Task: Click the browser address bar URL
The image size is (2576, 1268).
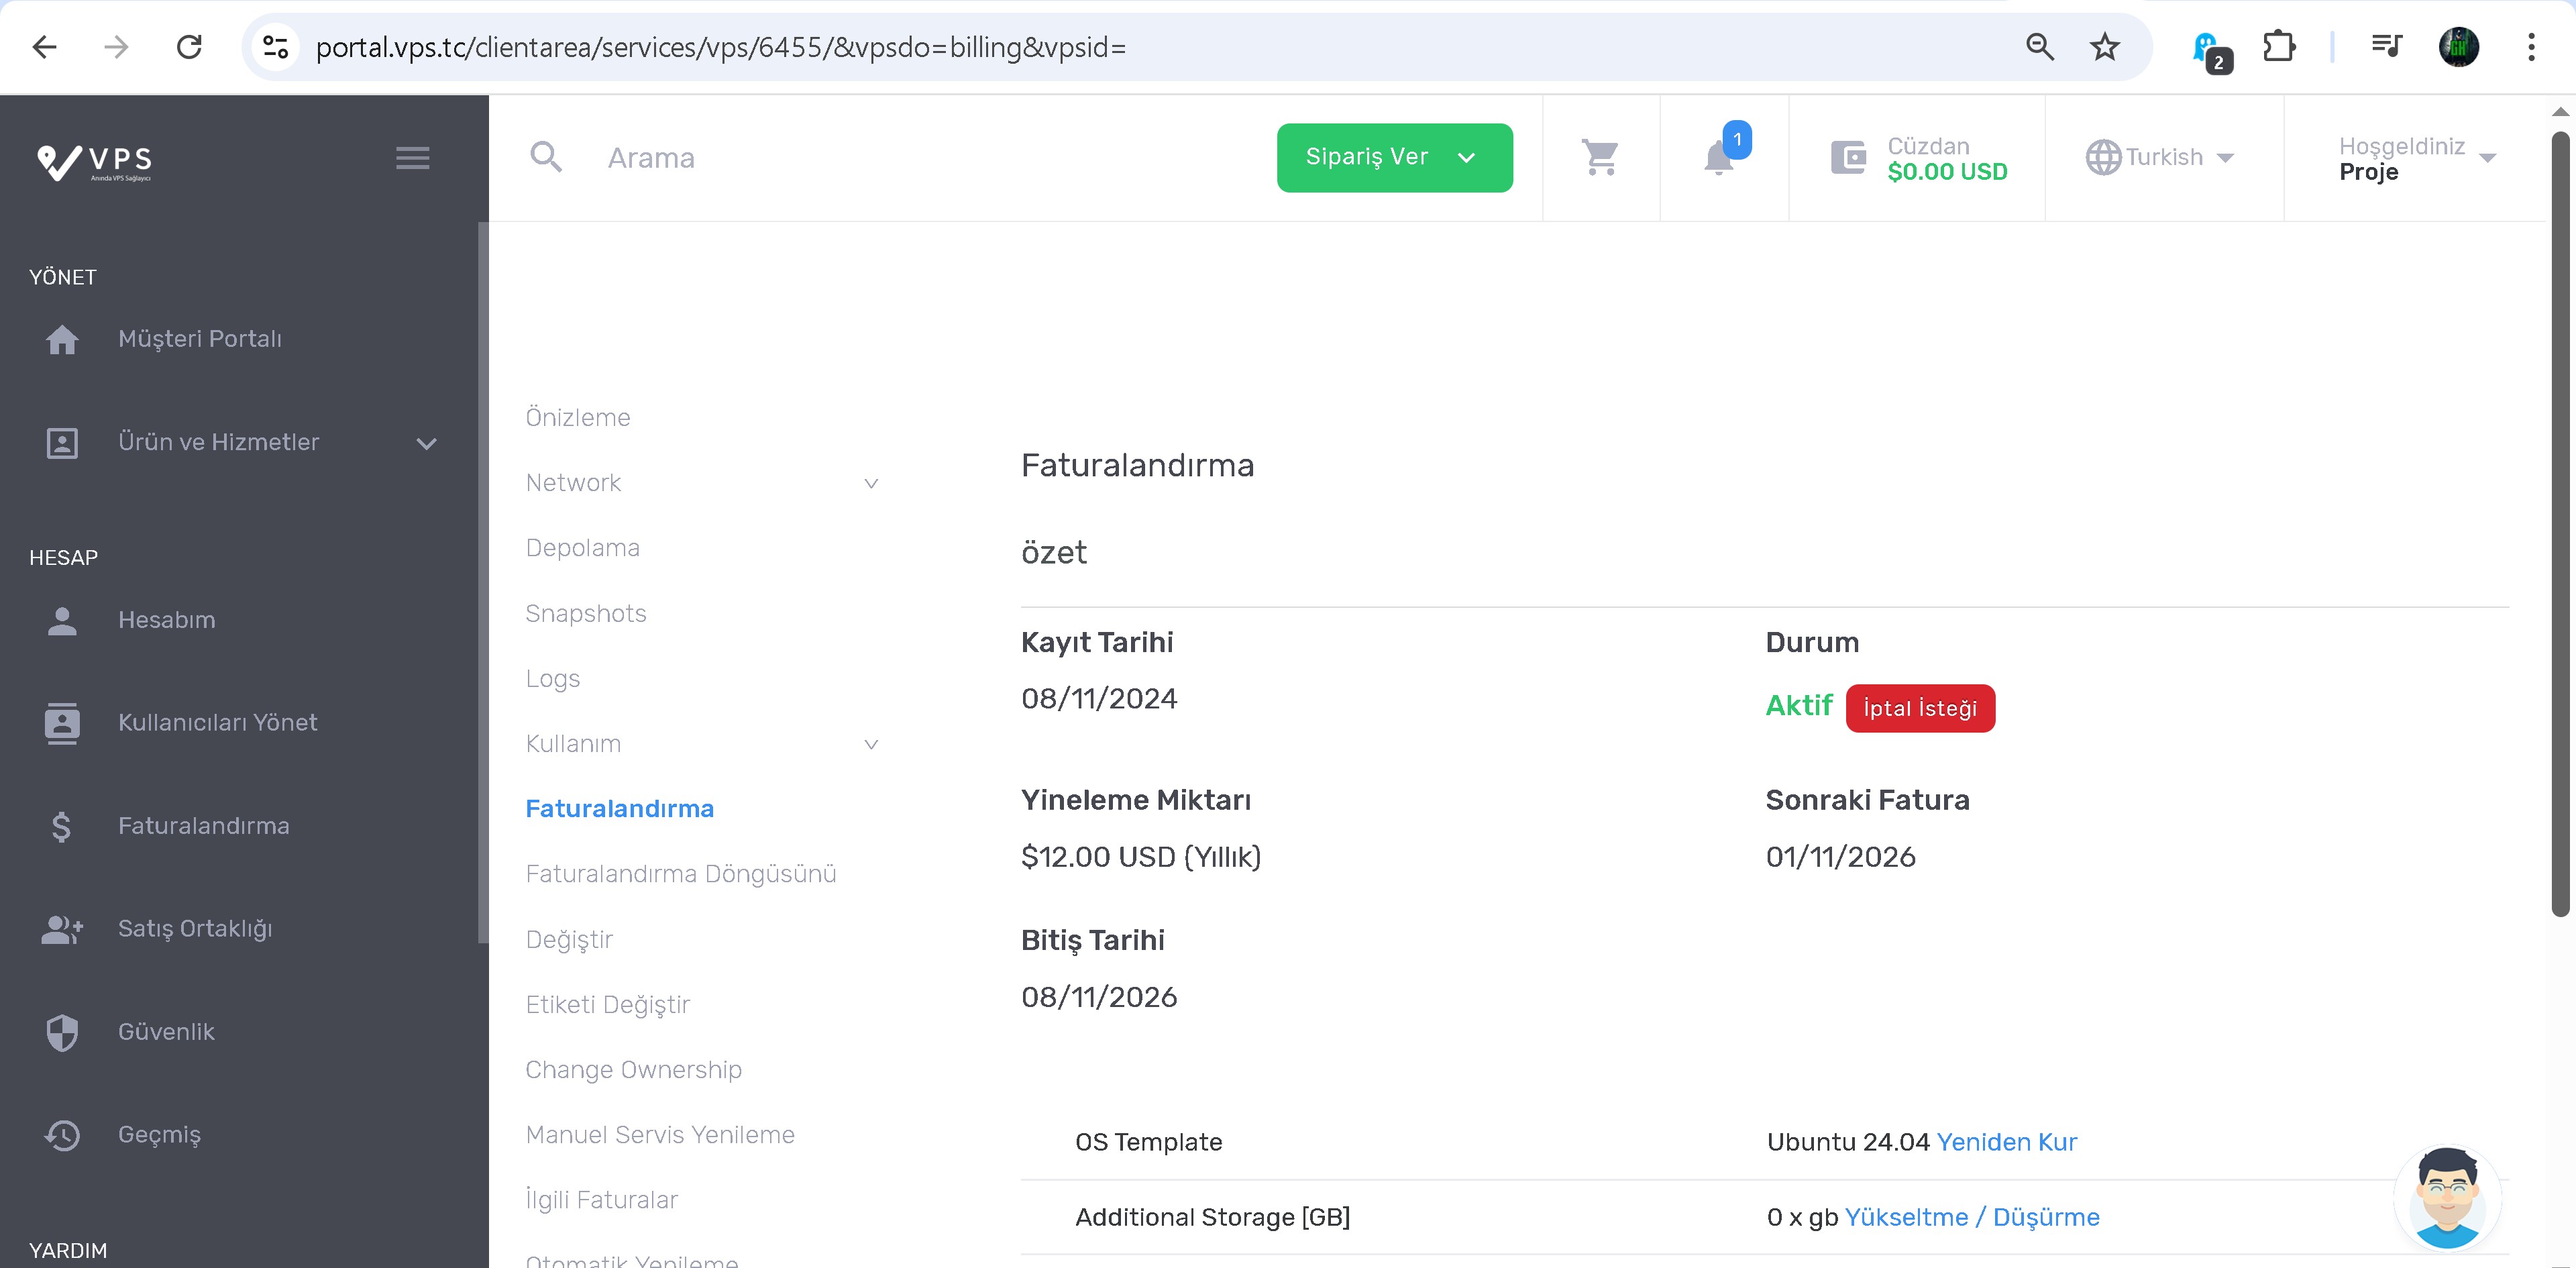Action: pos(720,47)
